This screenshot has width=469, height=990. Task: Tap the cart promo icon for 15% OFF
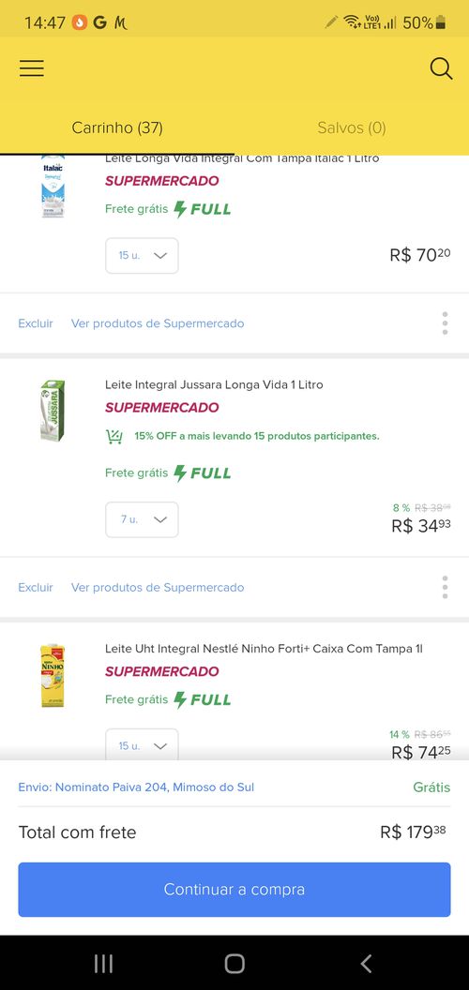click(x=113, y=436)
